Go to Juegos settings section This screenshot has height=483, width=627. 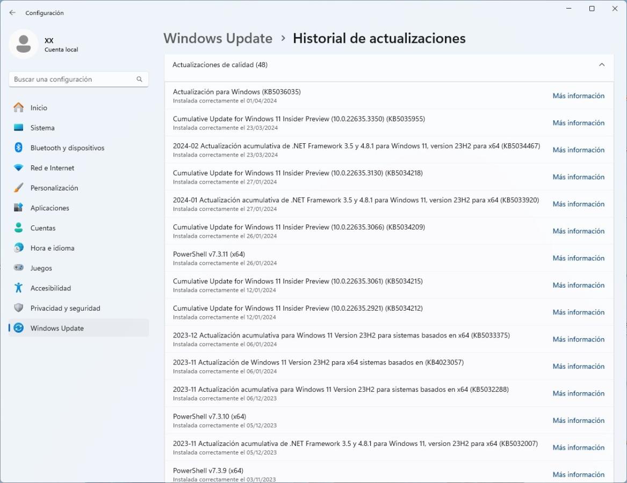point(41,268)
